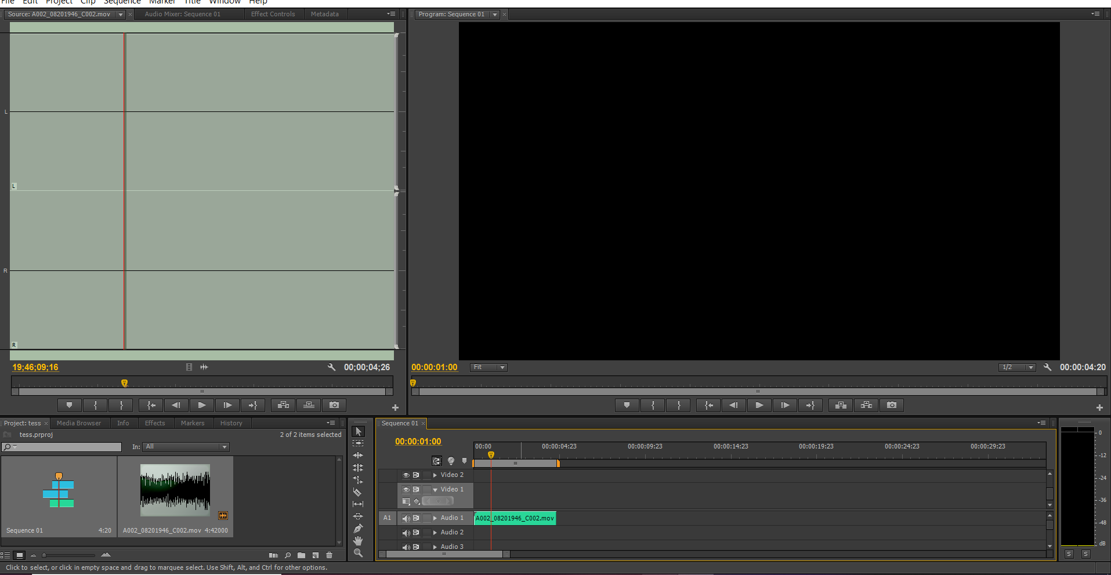Select the Rate Stretch tool
Screen dimensions: 1111x575
[358, 480]
